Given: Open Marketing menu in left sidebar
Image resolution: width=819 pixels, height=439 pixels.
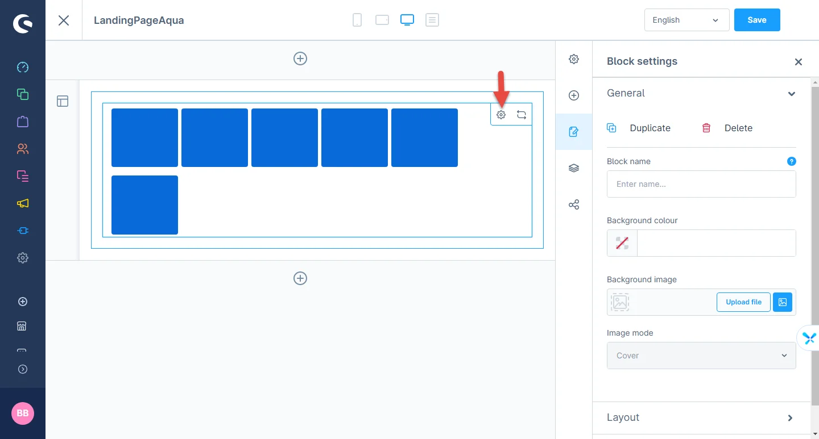Looking at the screenshot, I should click(x=23, y=203).
